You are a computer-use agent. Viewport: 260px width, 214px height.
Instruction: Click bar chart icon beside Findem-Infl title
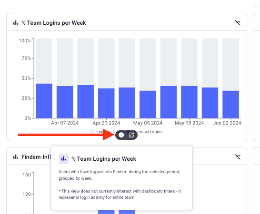16,156
